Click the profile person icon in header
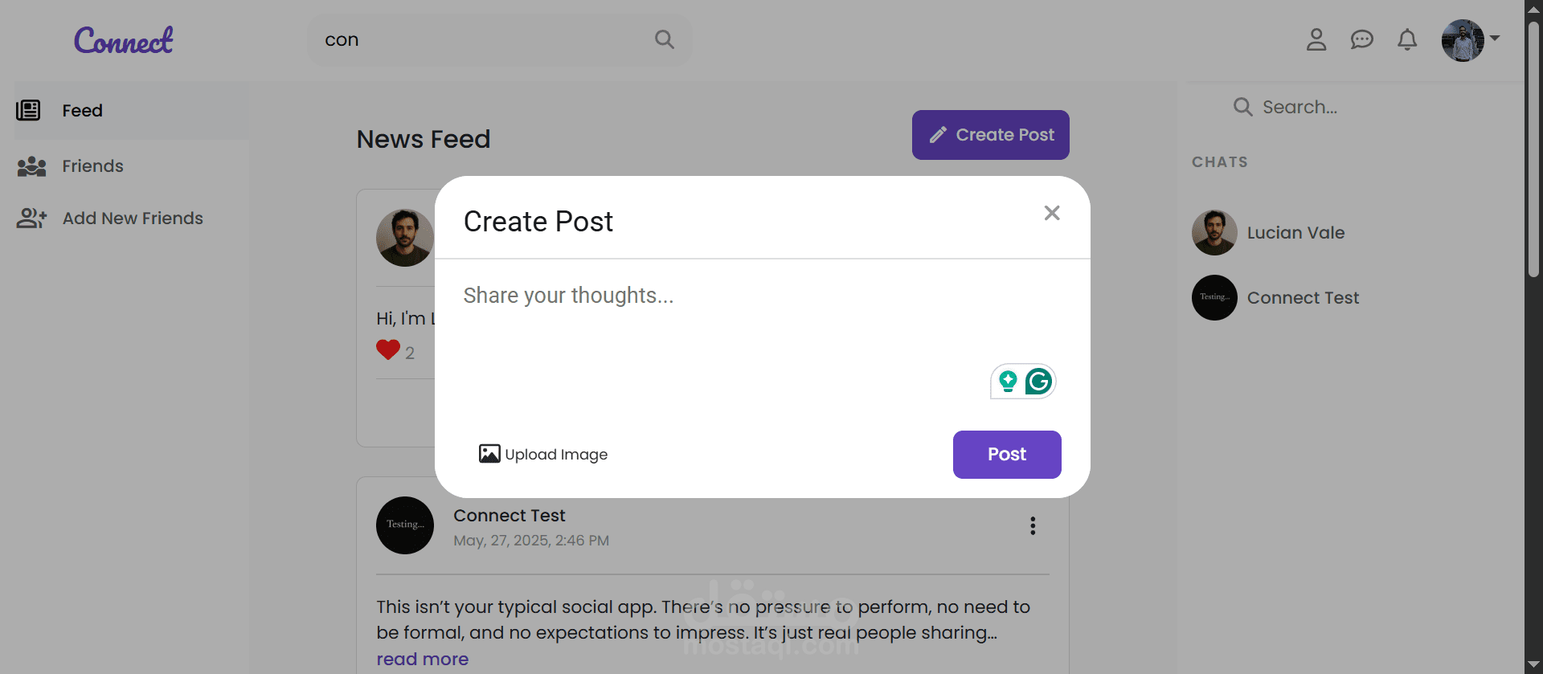Viewport: 1543px width, 674px height. pyautogui.click(x=1316, y=39)
